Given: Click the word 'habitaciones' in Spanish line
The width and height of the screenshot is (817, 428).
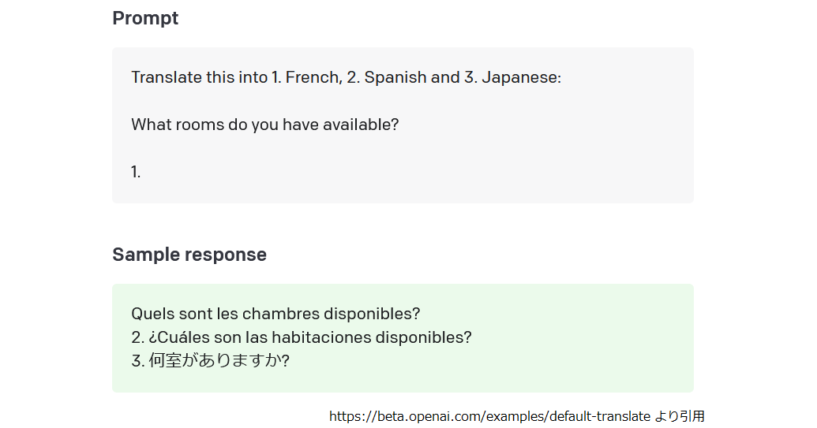Looking at the screenshot, I should click(321, 337).
